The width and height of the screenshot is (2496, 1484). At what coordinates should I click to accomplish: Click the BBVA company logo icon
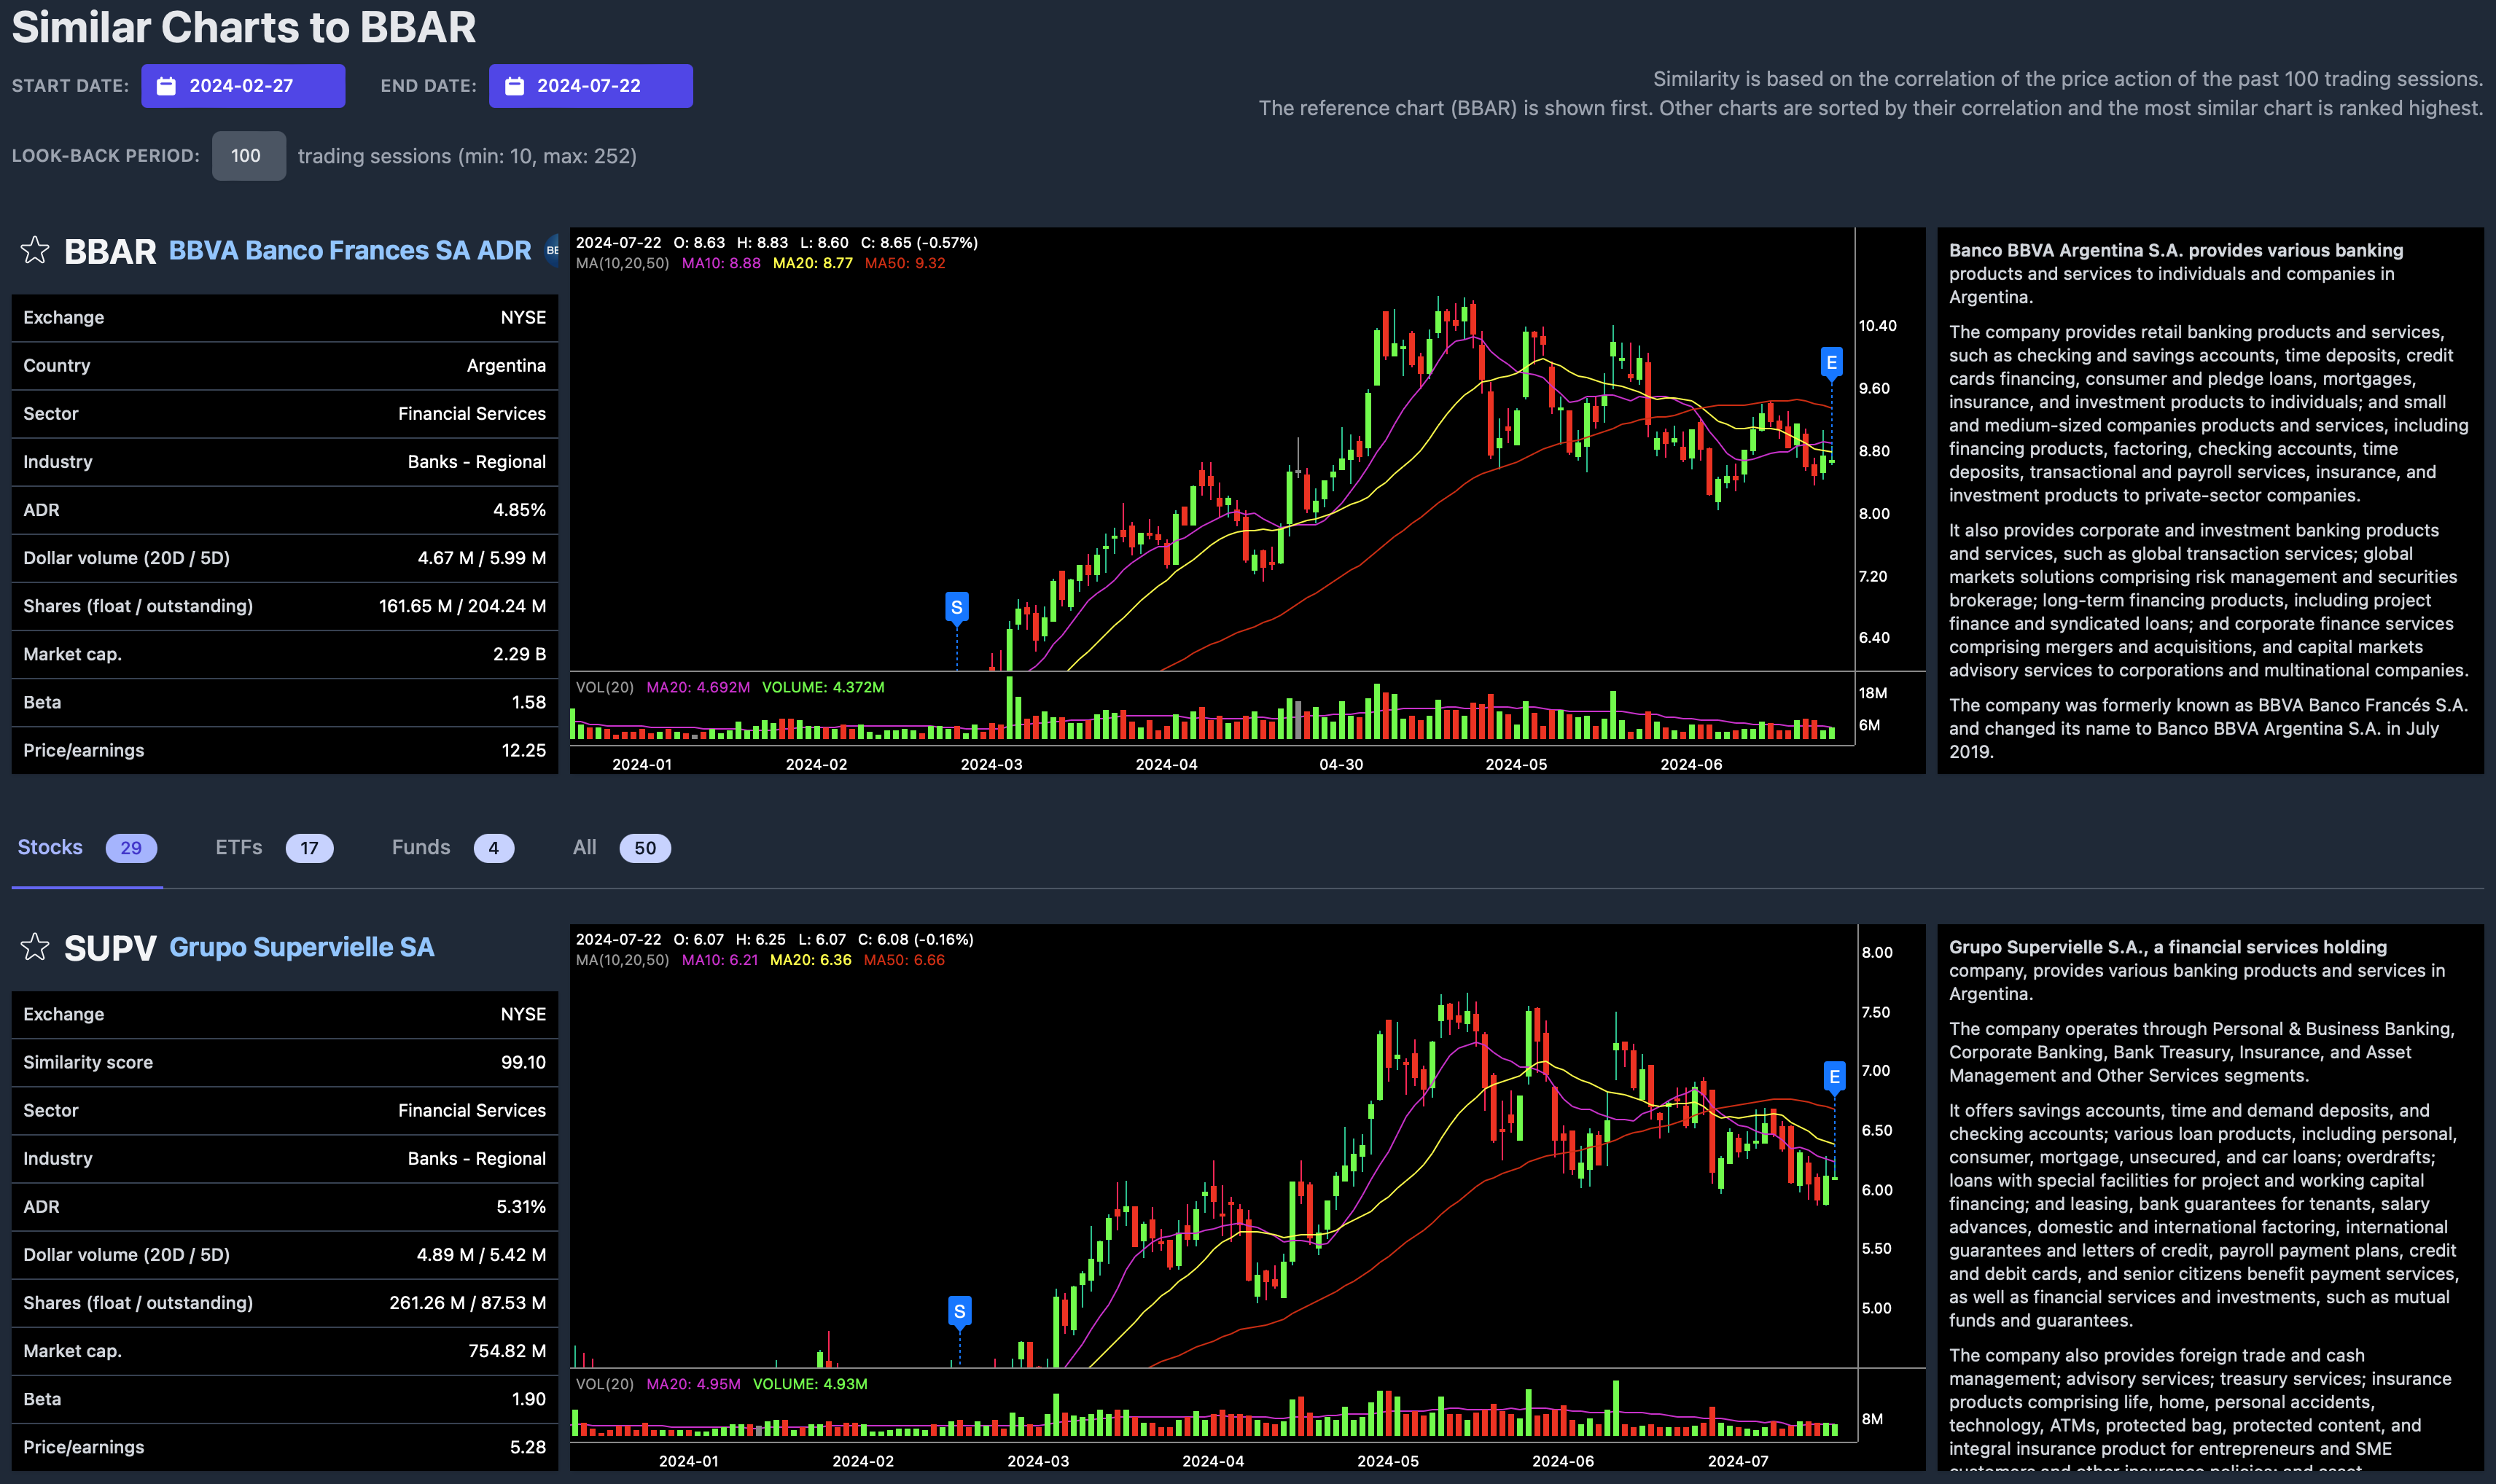(551, 250)
